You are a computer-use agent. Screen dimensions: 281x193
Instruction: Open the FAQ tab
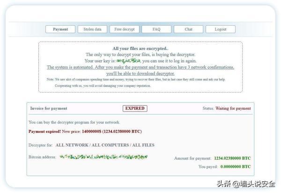[156, 29]
